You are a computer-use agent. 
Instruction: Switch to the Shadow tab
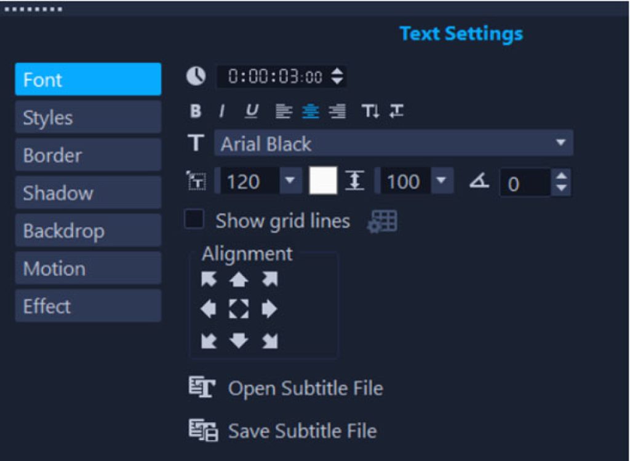87,192
